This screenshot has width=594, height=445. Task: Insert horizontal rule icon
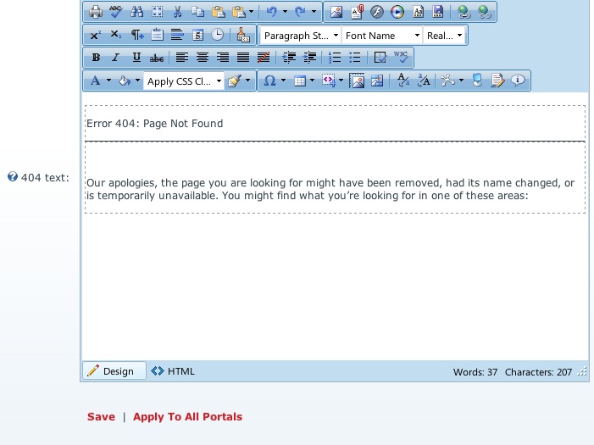click(x=177, y=36)
